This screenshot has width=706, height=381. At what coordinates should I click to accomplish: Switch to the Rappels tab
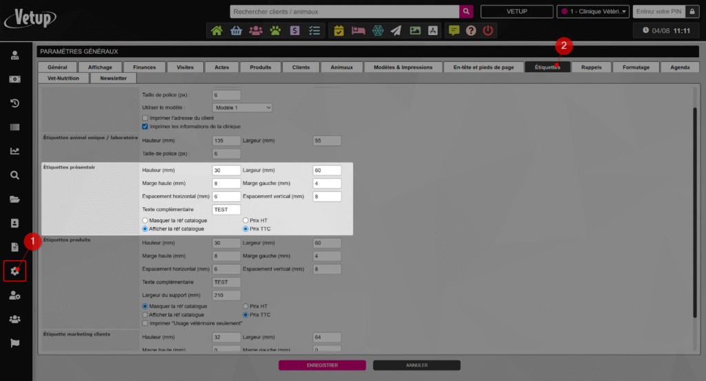coord(591,67)
